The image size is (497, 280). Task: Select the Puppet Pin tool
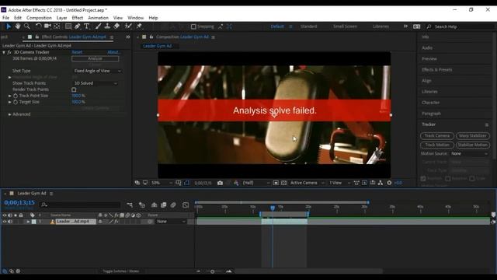point(139,26)
